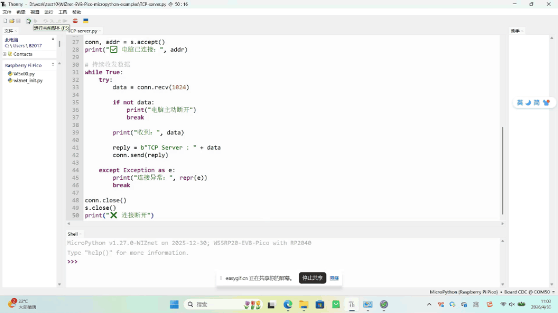Click the Shell prompt input line

283,262
